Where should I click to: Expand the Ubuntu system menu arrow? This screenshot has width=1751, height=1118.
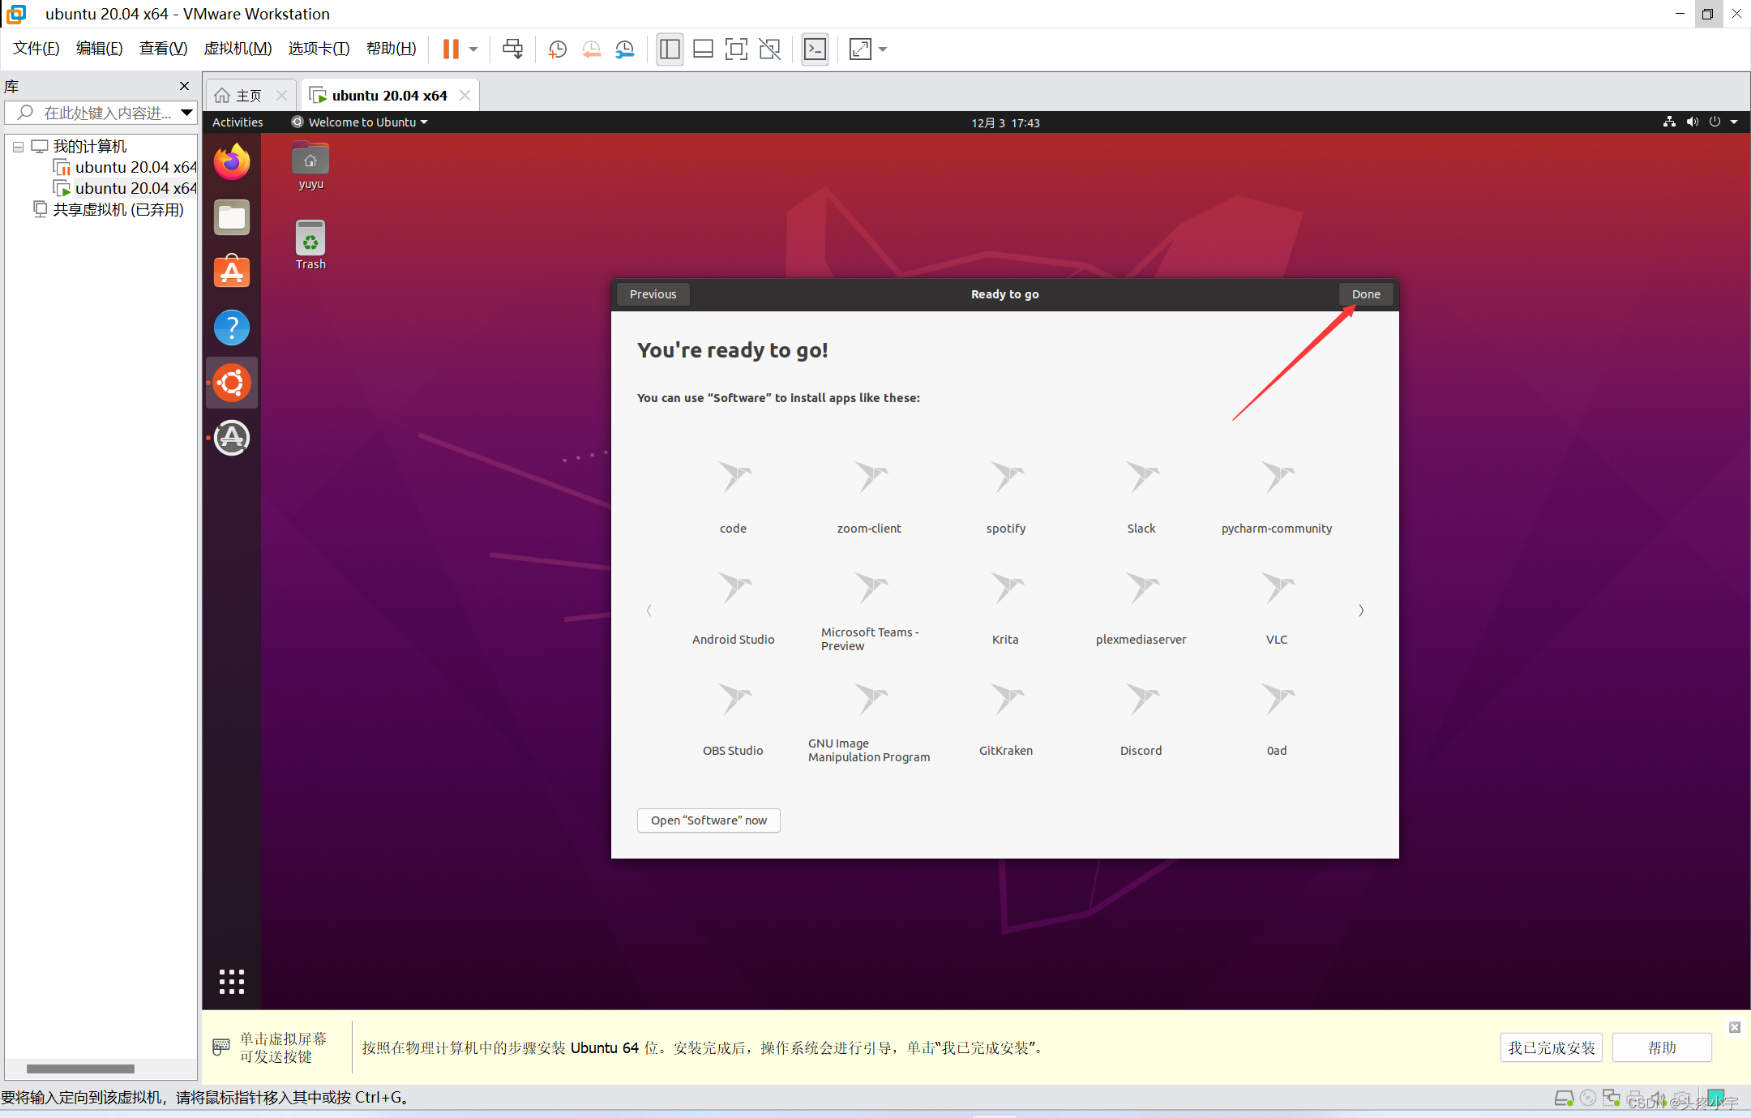point(1734,122)
